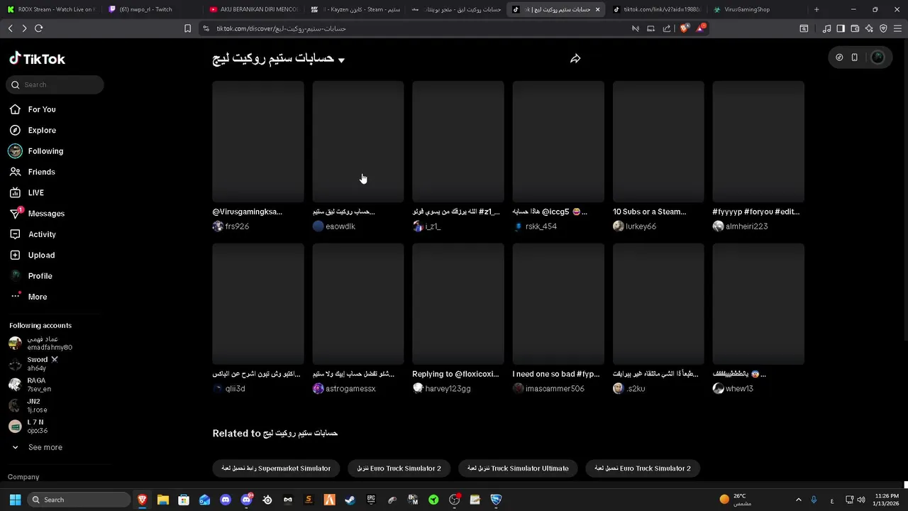Open Rocket League icon in taskbar
Image resolution: width=908 pixels, height=511 pixels.
pyautogui.click(x=496, y=500)
